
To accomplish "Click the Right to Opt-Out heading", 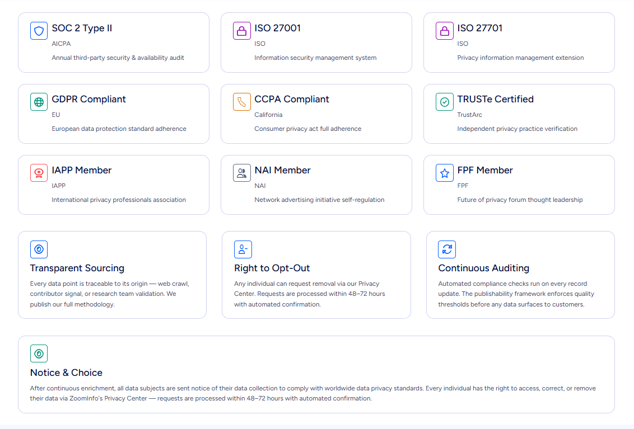I will coord(272,268).
